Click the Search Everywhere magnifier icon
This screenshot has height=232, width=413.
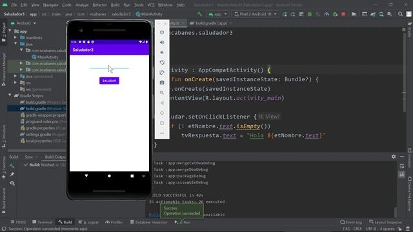coord(400,14)
